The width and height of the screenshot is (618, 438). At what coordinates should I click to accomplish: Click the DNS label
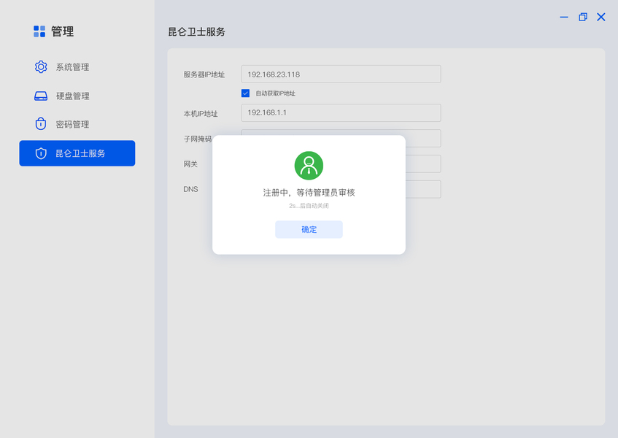(190, 189)
